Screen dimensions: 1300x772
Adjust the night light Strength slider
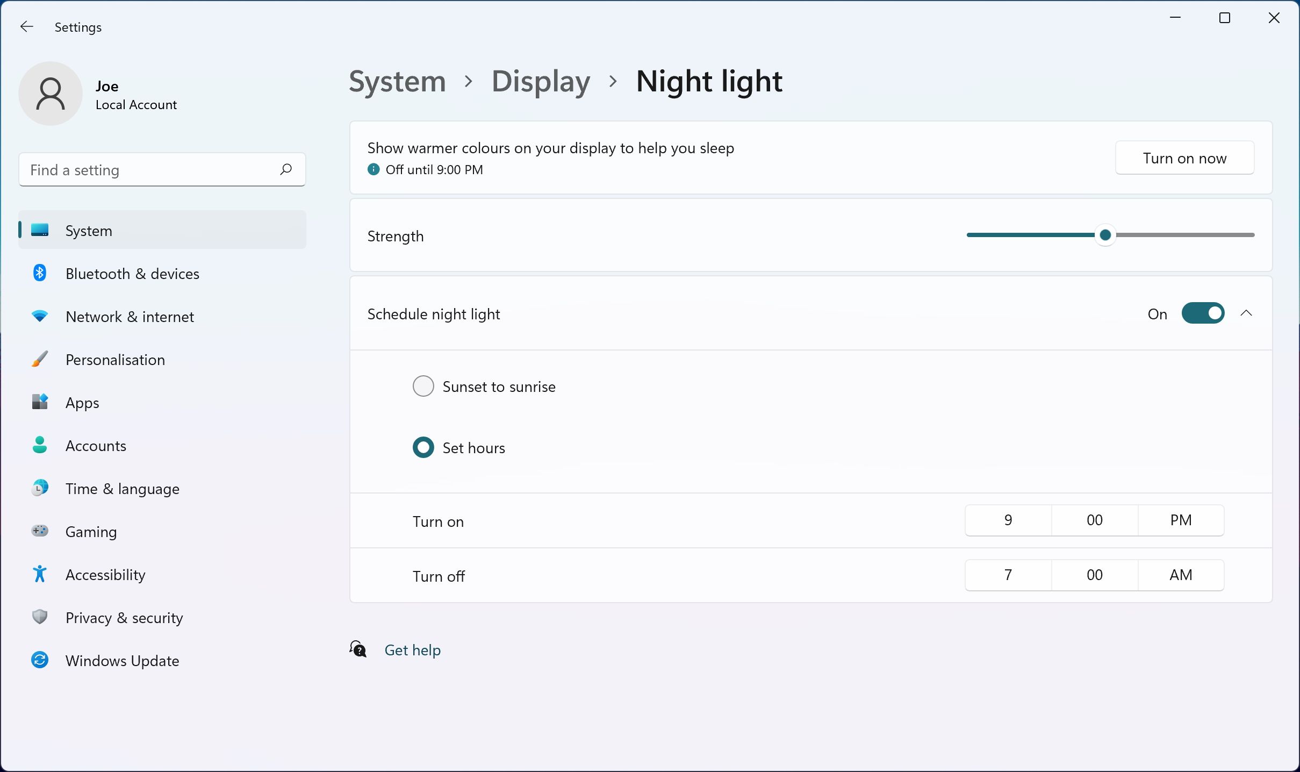tap(1105, 235)
